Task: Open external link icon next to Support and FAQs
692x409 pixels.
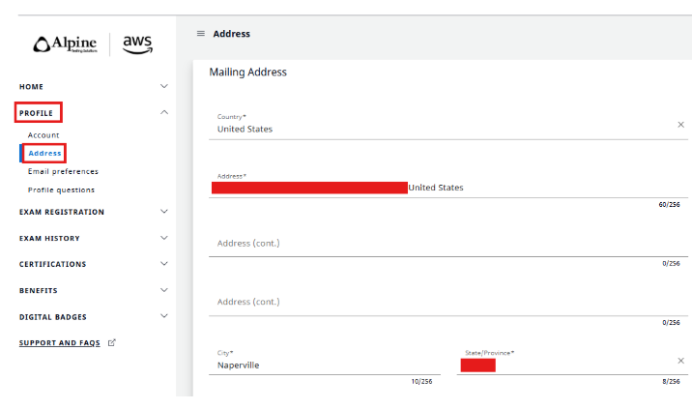Action: click(x=112, y=342)
